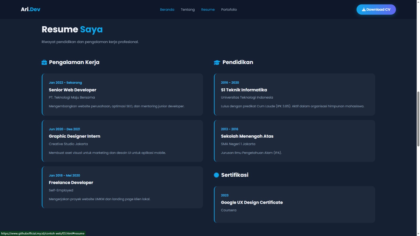
Task: Open the Beranda navigation link
Action: pos(167,10)
